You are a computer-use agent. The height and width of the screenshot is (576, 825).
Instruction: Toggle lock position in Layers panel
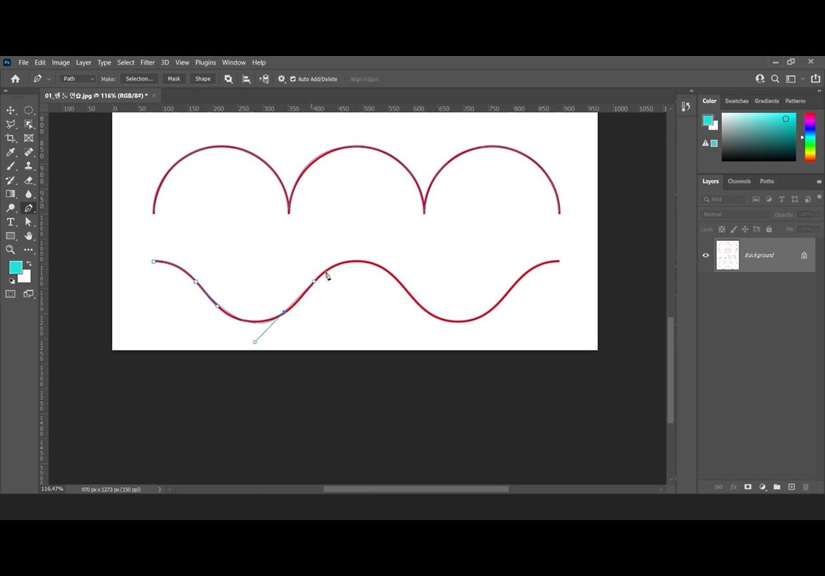pos(745,229)
